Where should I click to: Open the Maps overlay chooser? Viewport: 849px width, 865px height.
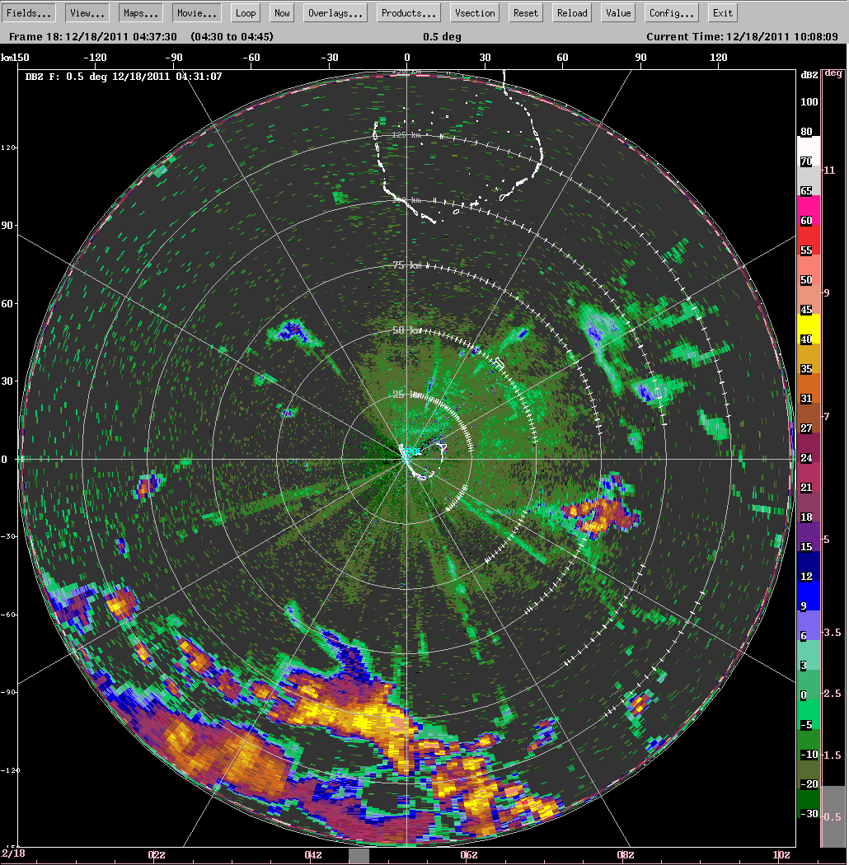pos(139,12)
